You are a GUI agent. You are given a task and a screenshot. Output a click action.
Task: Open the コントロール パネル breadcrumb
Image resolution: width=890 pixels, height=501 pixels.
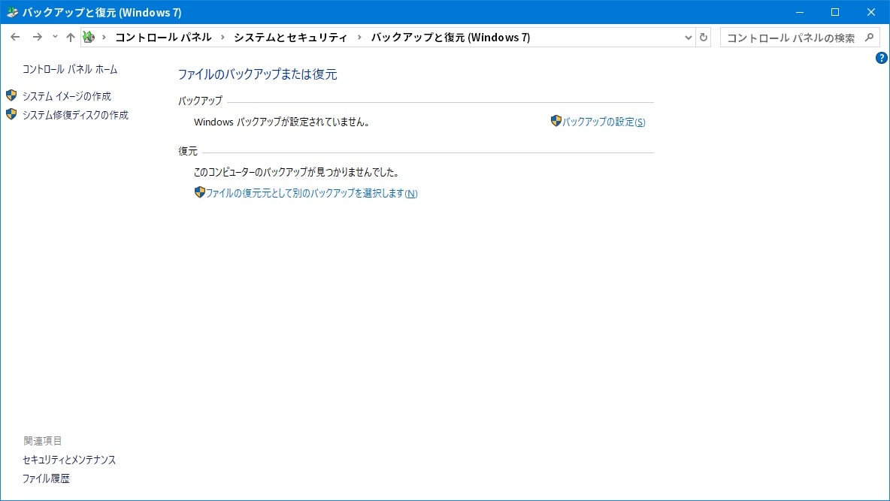pos(163,38)
